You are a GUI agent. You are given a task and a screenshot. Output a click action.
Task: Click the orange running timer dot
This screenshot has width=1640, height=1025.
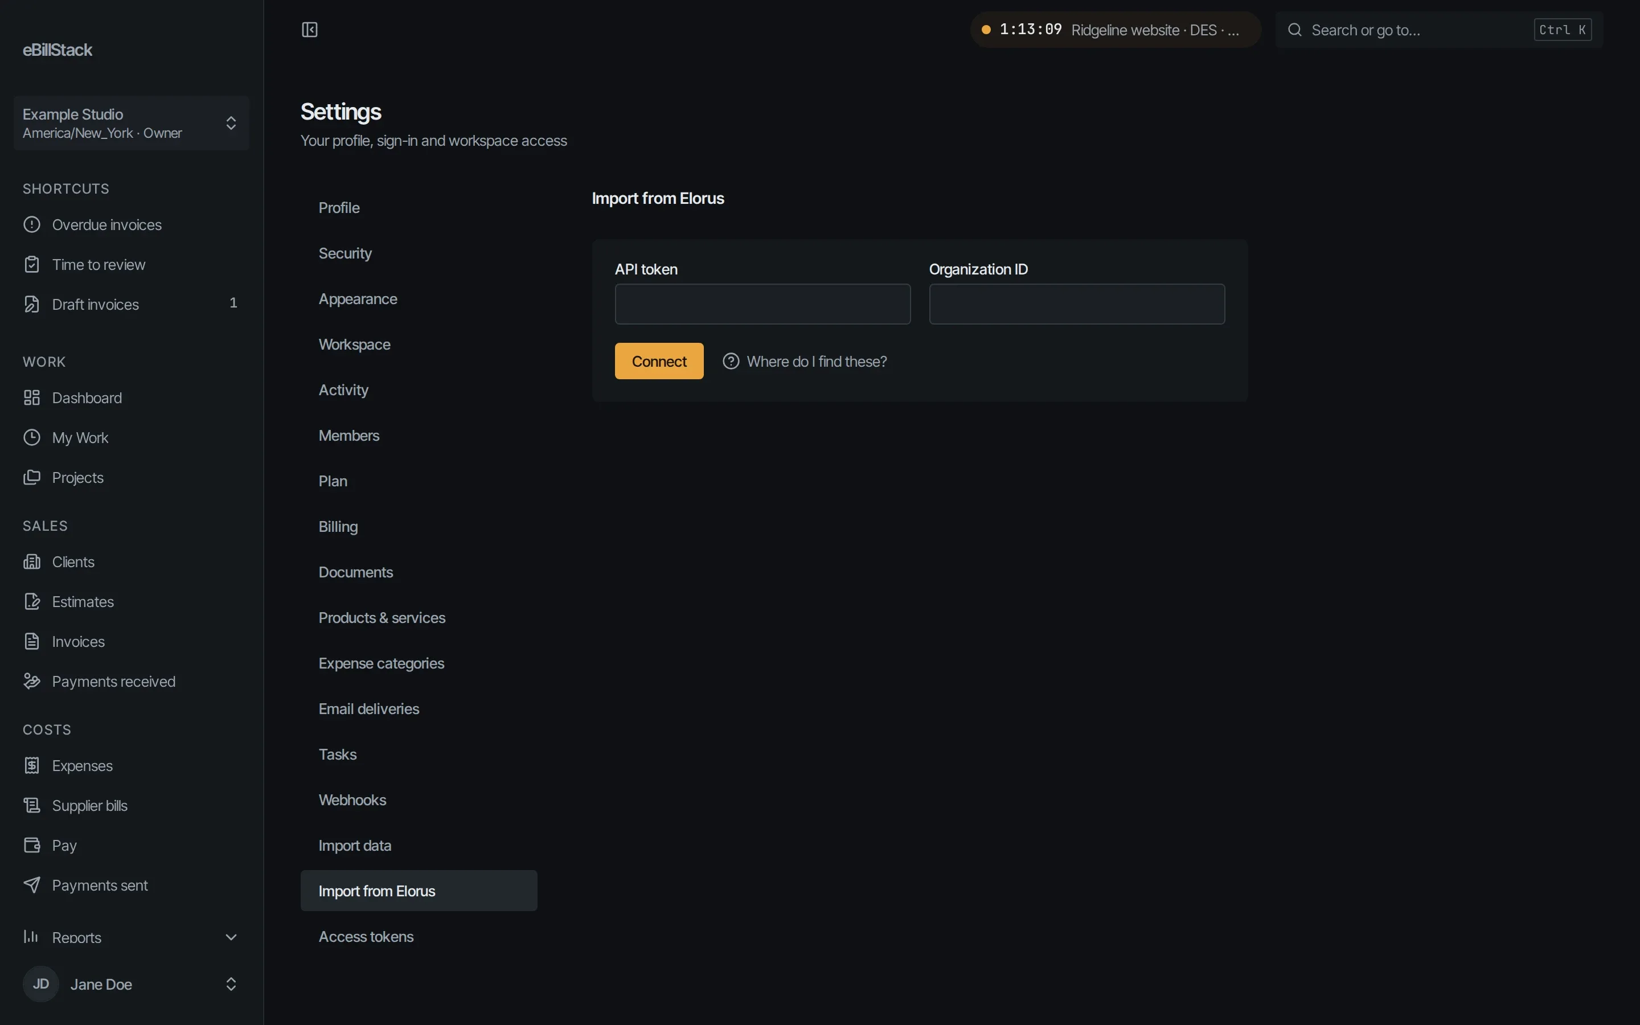pos(986,30)
